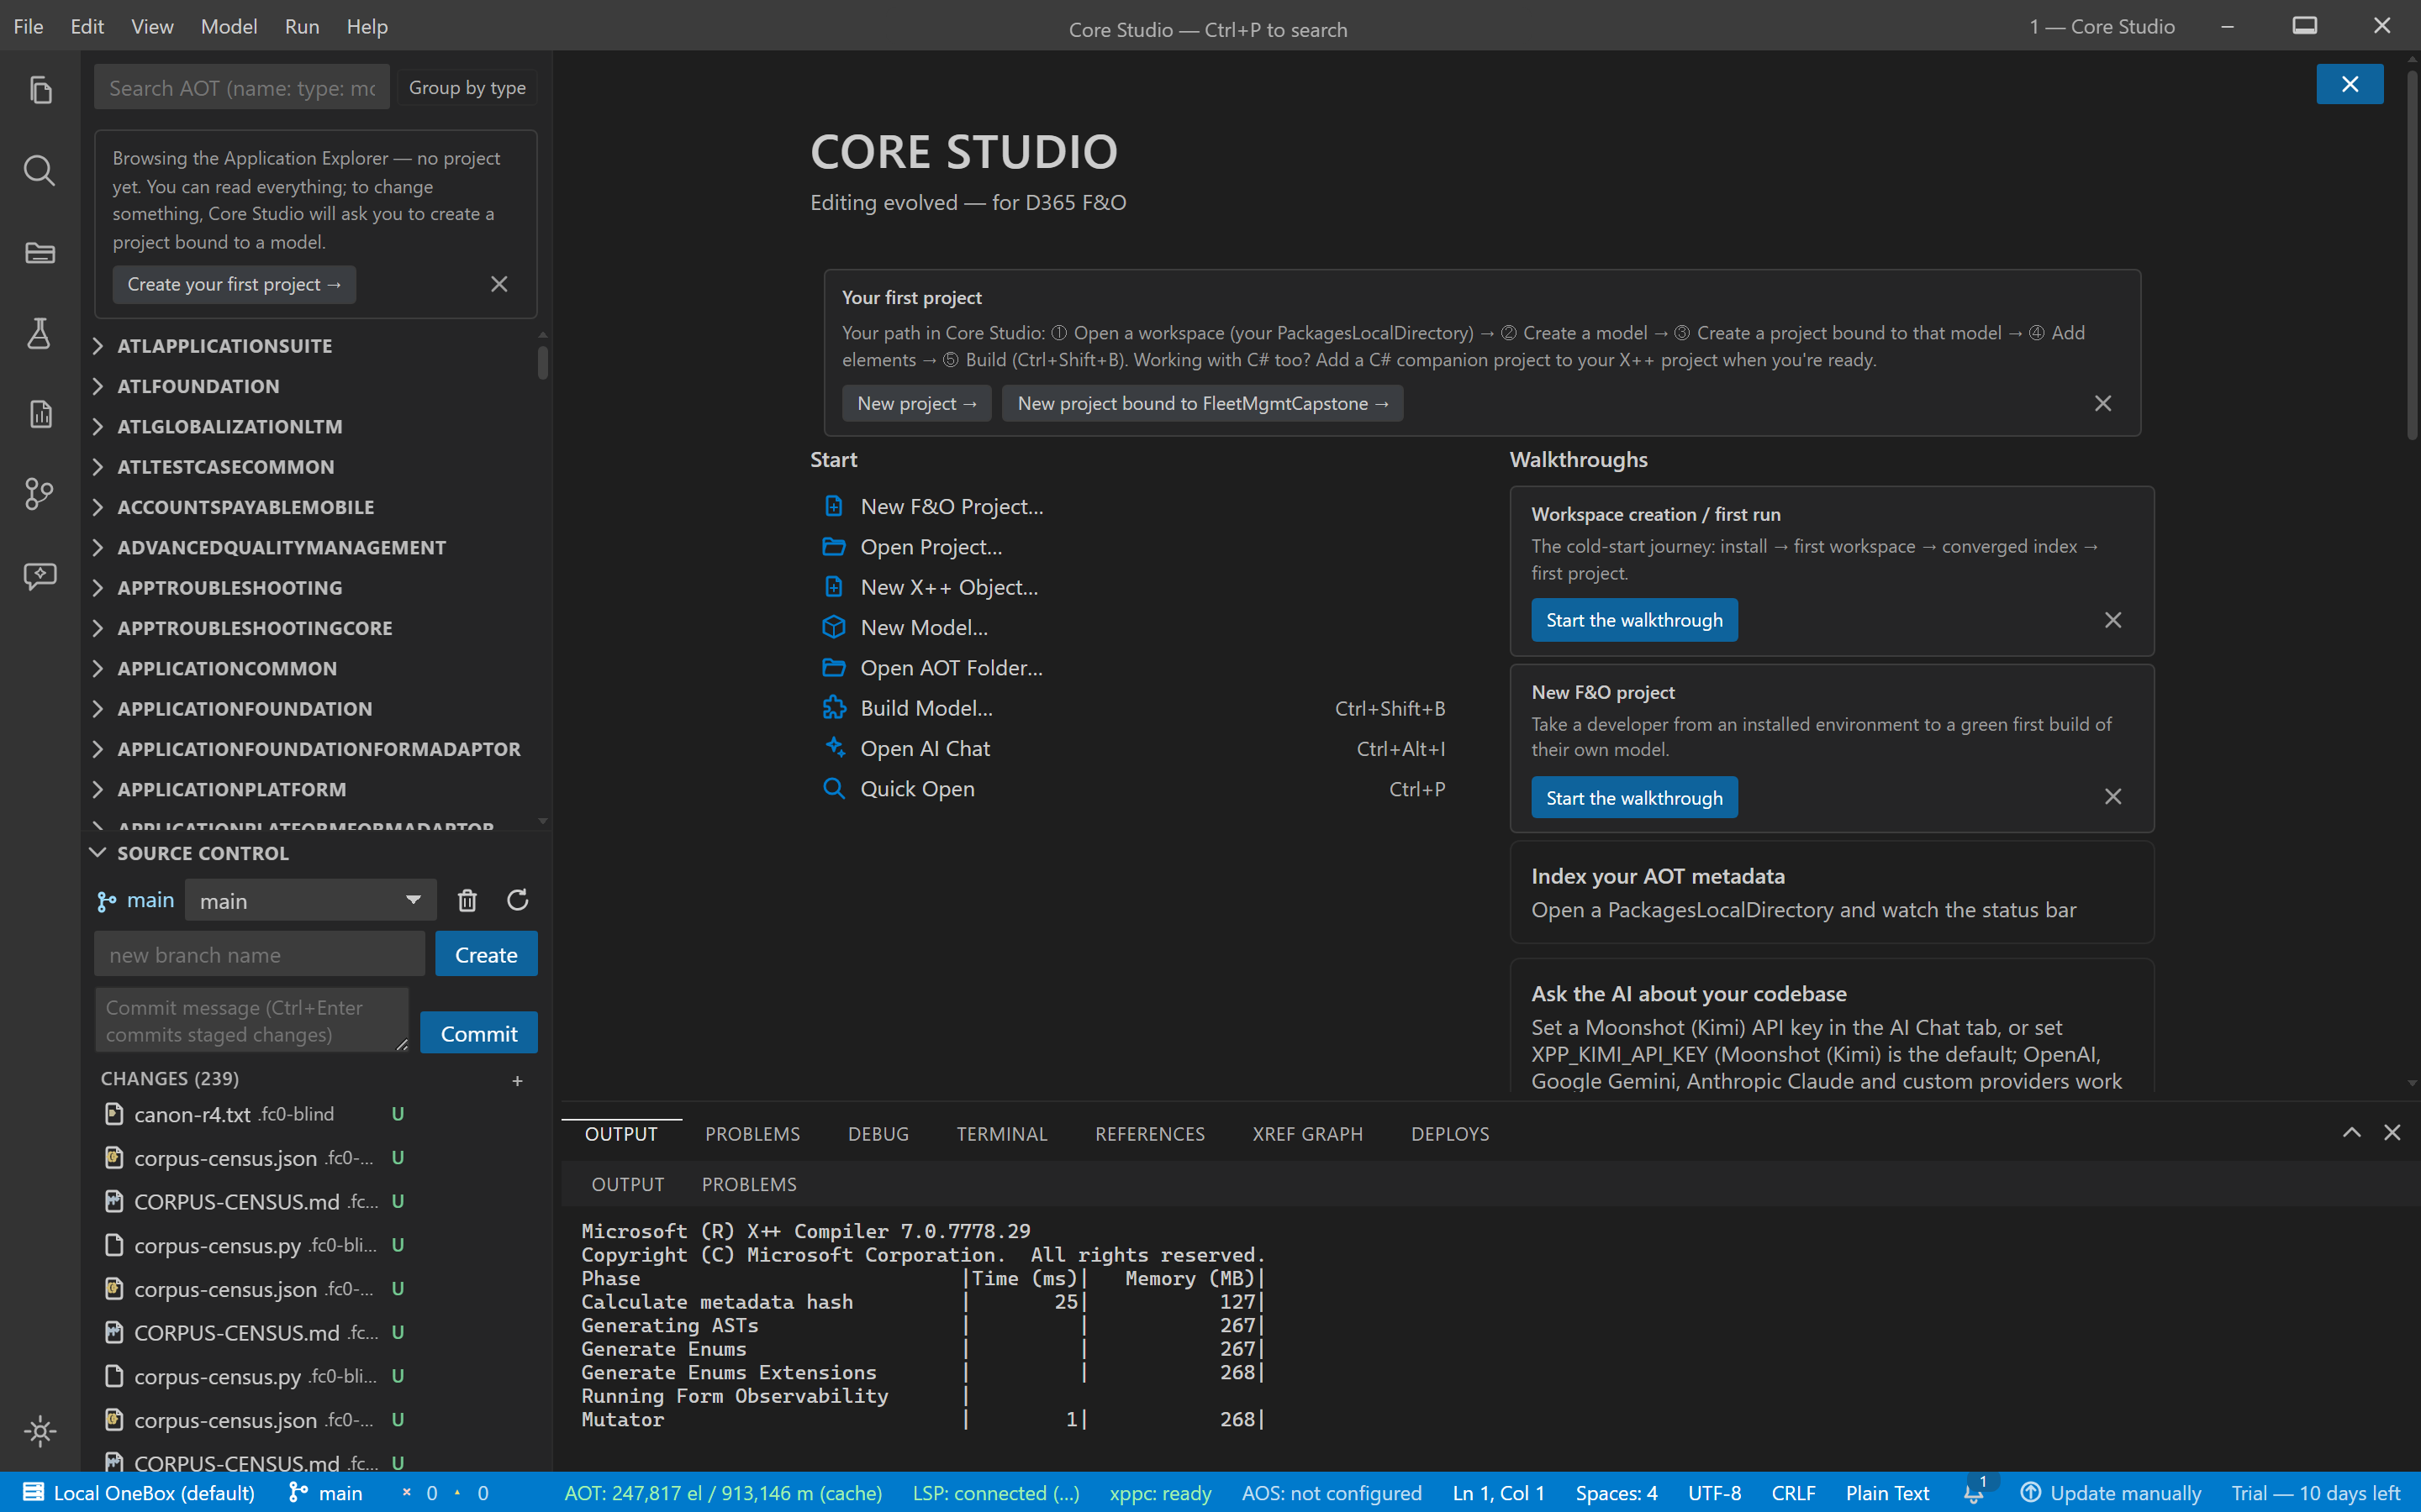This screenshot has width=2421, height=1512.
Task: Dismiss the 'Create your first project' notice
Action: (499, 284)
